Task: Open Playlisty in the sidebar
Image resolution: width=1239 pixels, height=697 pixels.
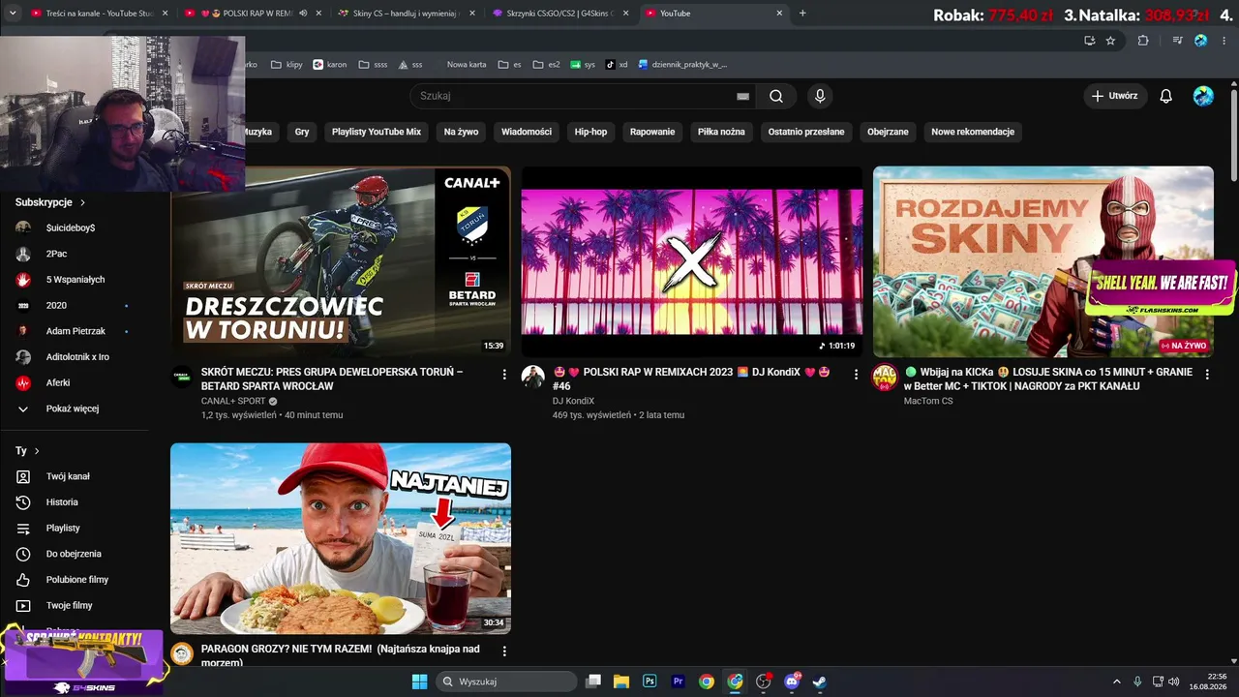Action: pyautogui.click(x=63, y=529)
